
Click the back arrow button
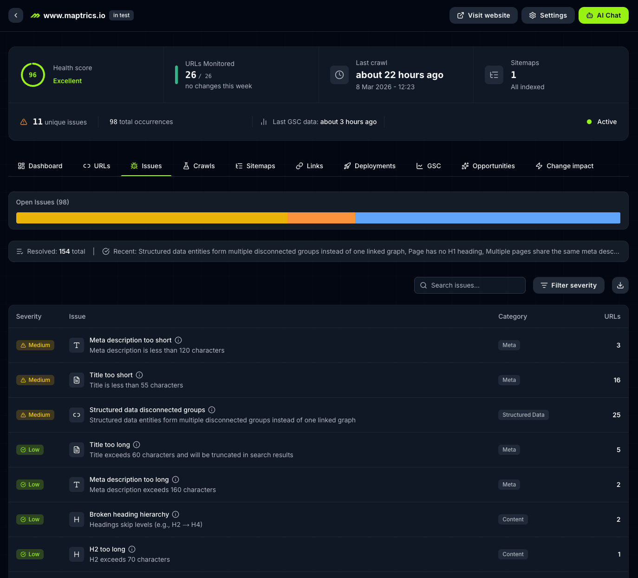[x=16, y=15]
